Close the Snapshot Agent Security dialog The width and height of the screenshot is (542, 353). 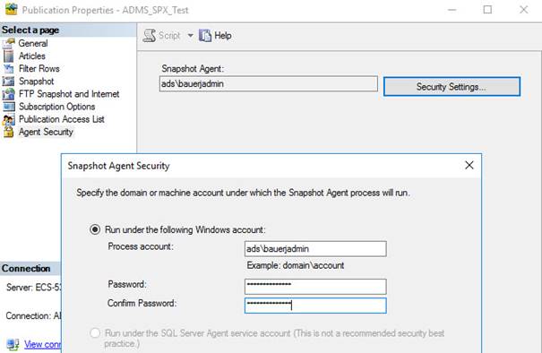point(469,165)
